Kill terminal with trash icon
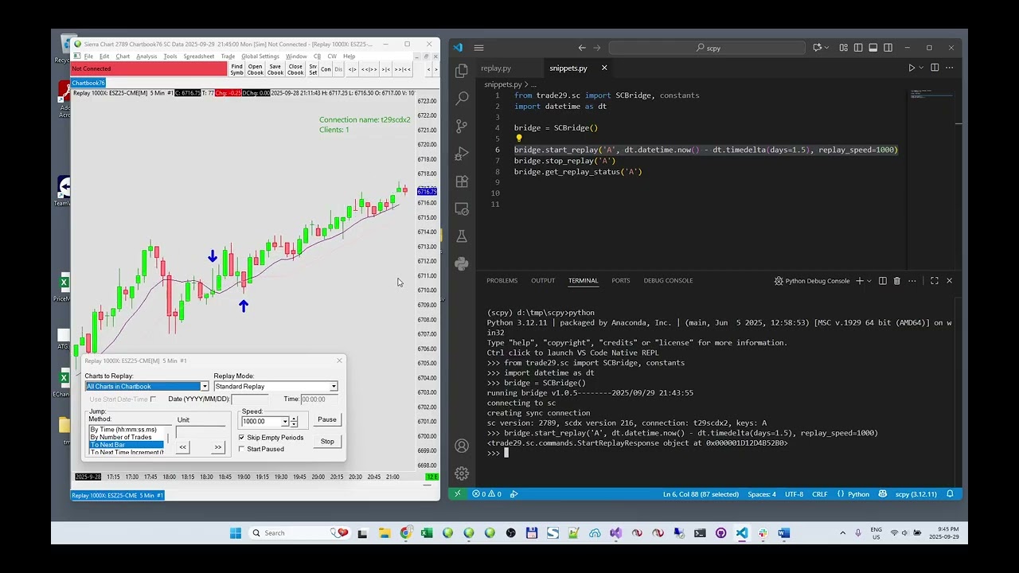This screenshot has height=573, width=1019. (897, 281)
